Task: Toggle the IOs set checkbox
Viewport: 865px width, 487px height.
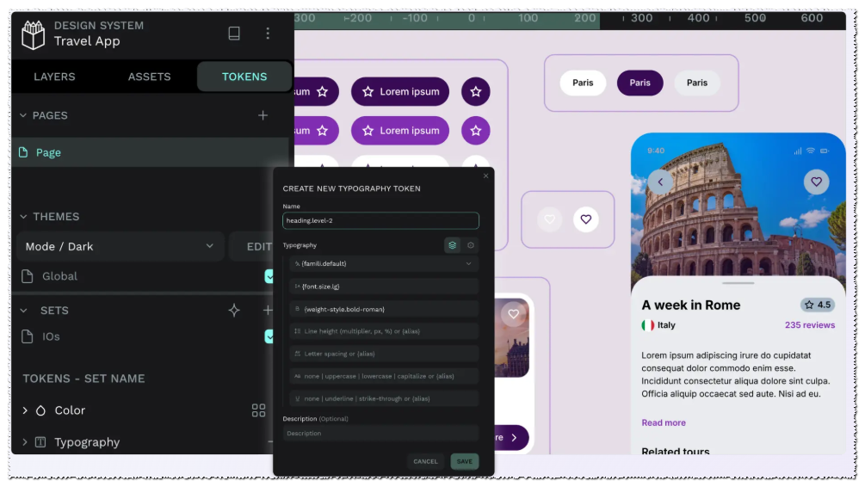Action: pyautogui.click(x=269, y=336)
